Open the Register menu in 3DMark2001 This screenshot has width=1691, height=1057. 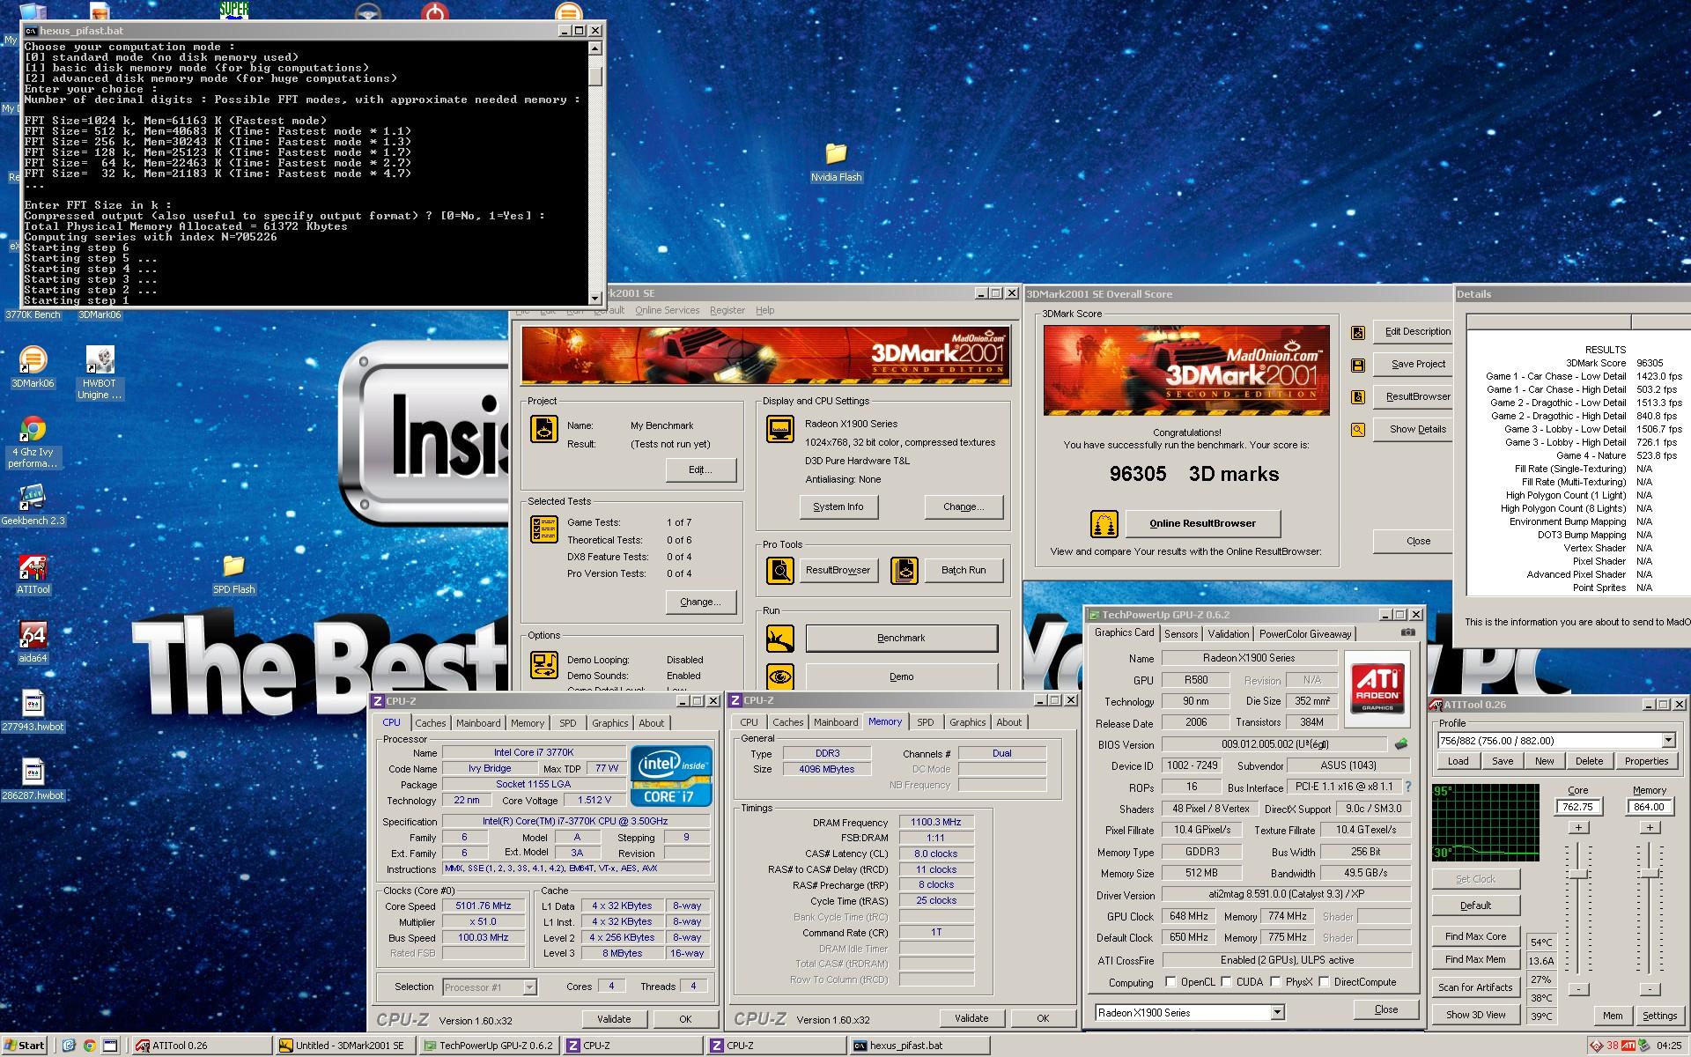[727, 310]
